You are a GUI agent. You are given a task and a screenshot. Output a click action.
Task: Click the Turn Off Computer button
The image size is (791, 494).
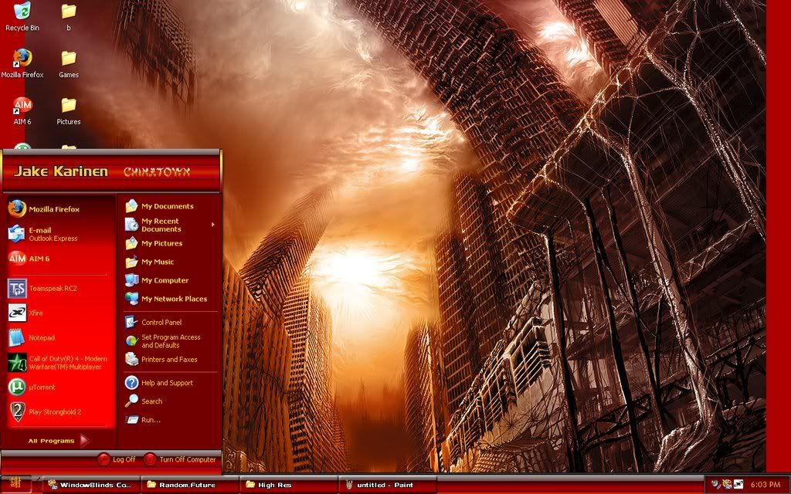tap(181, 459)
